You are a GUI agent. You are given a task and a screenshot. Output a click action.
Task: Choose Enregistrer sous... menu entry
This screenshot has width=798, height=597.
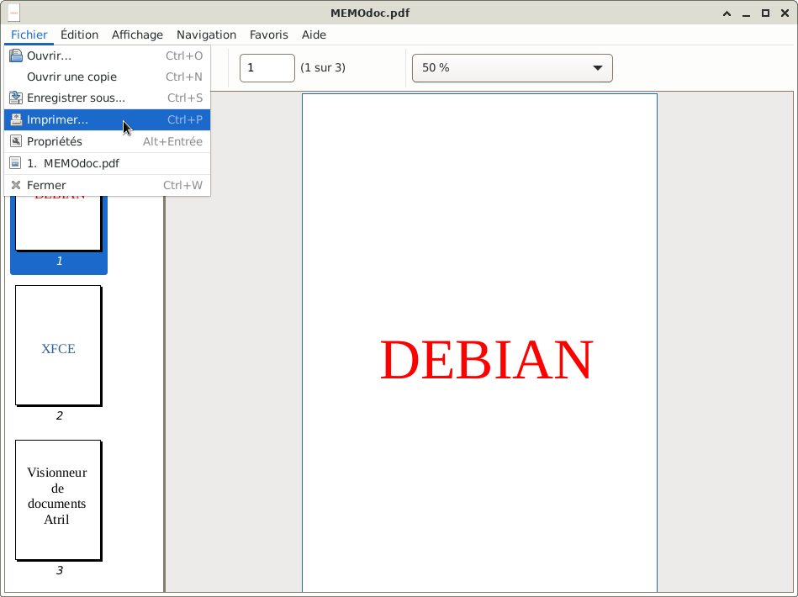107,98
